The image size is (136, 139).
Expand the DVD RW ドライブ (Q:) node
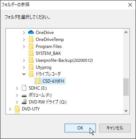[17, 102]
